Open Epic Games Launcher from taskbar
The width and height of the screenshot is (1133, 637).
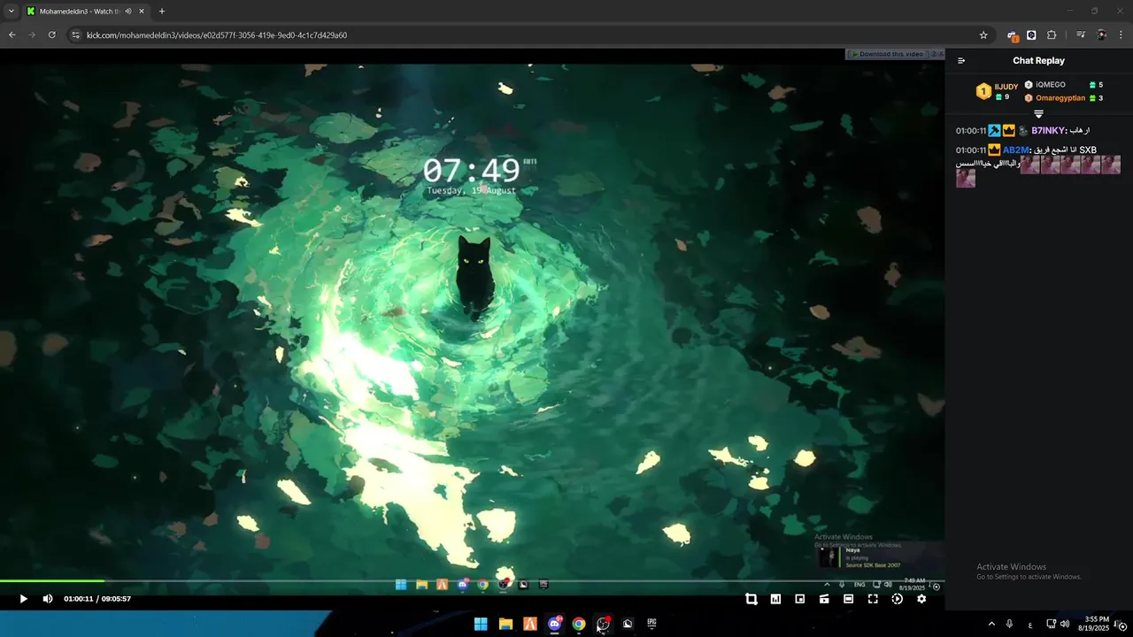tap(651, 624)
